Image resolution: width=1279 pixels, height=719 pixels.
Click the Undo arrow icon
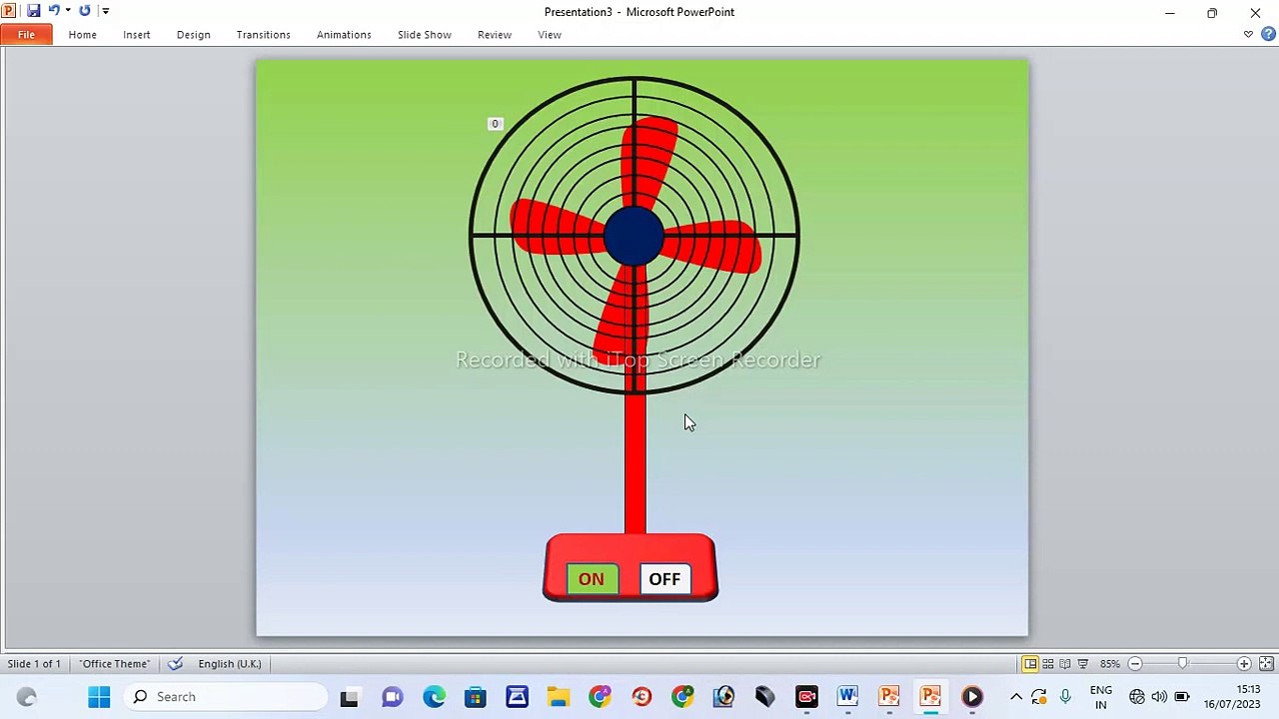tap(54, 11)
